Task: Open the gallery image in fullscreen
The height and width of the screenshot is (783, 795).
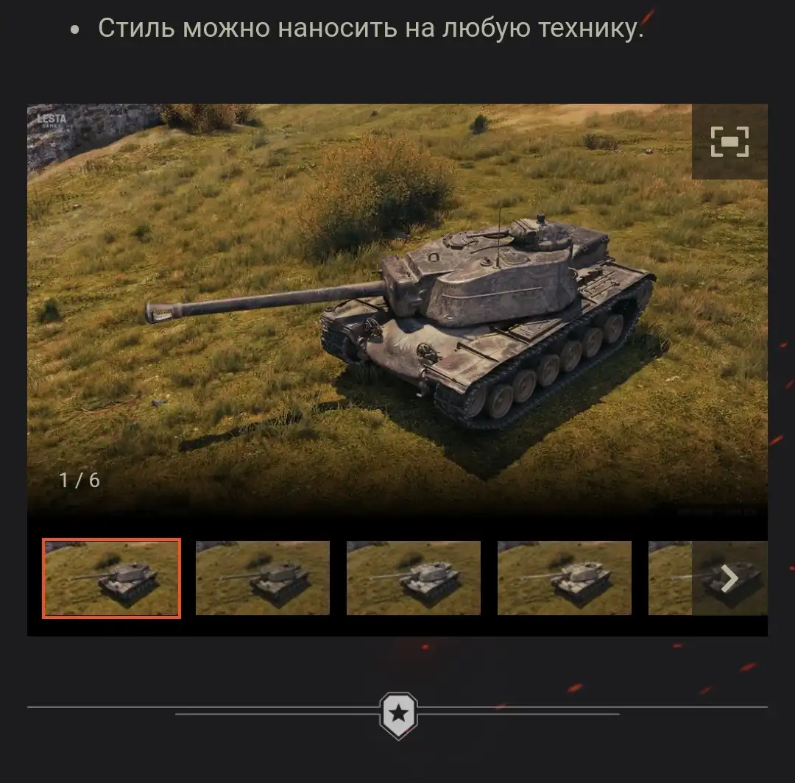Action: [x=729, y=141]
